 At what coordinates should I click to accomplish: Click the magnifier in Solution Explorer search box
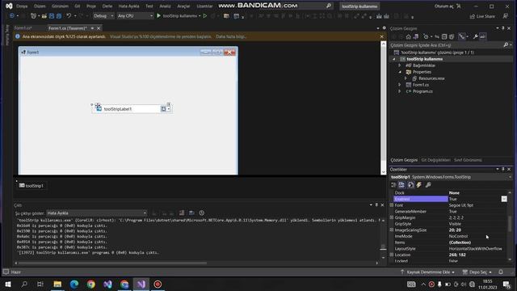pyautogui.click(x=506, y=45)
